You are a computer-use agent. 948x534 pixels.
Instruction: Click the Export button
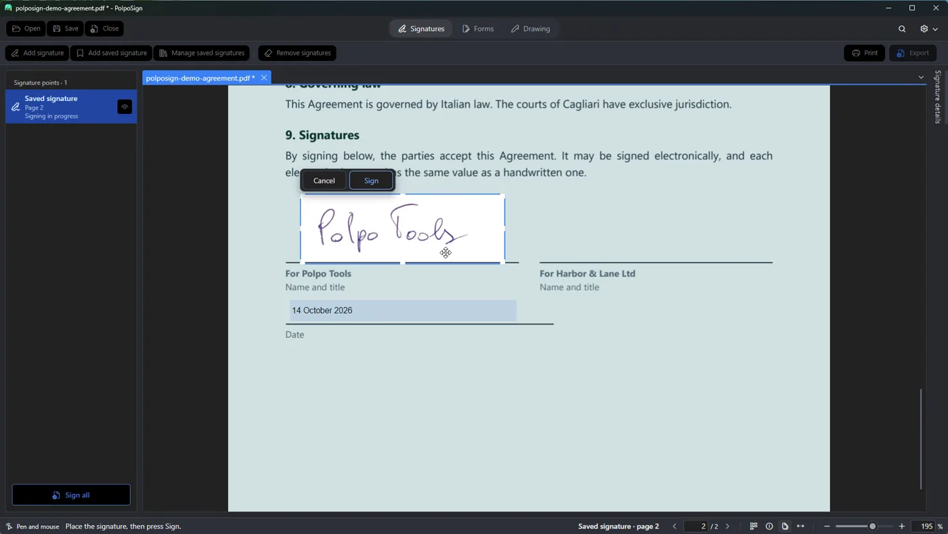pos(912,53)
